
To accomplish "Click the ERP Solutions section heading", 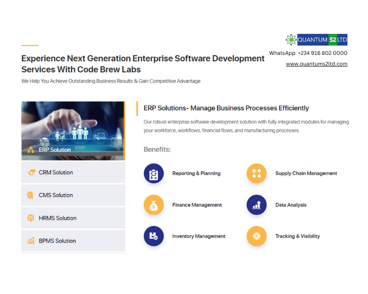I will click(226, 108).
